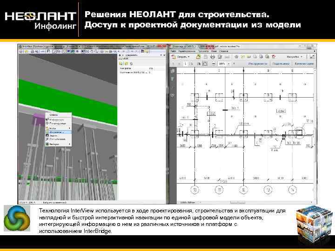The width and height of the screenshot is (335, 251).
Task: Open the Найти submenu in context menu
Action: 58,128
